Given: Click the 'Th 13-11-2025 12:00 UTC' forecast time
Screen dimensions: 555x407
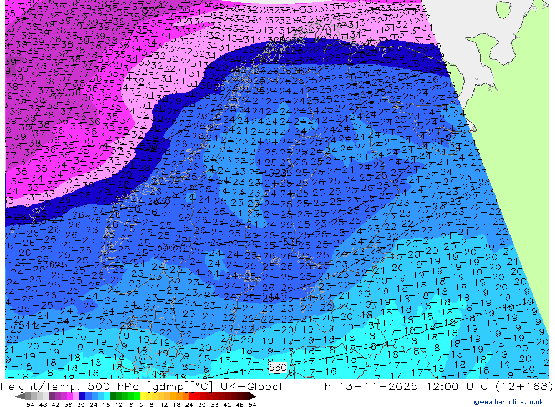Looking at the screenshot, I should (x=403, y=386).
